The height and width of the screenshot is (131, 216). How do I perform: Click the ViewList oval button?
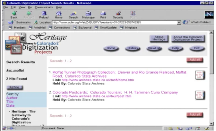154,48
